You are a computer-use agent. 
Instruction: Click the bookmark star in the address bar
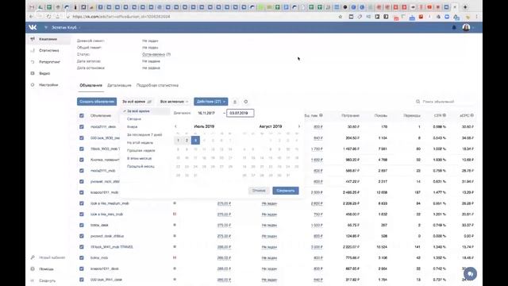pyautogui.click(x=341, y=17)
